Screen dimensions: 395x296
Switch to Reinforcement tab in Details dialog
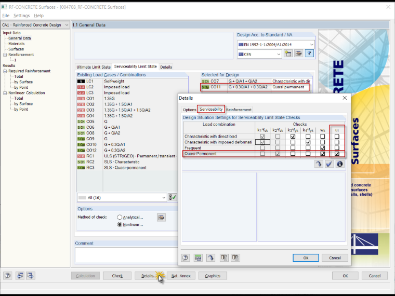point(239,110)
